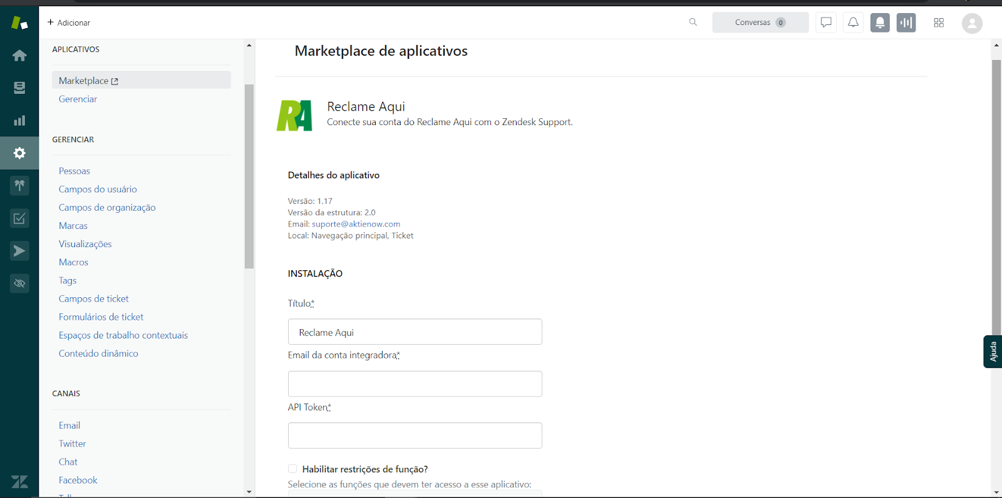
Task: Open the outlined notifications bell icon
Action: pyautogui.click(x=853, y=23)
